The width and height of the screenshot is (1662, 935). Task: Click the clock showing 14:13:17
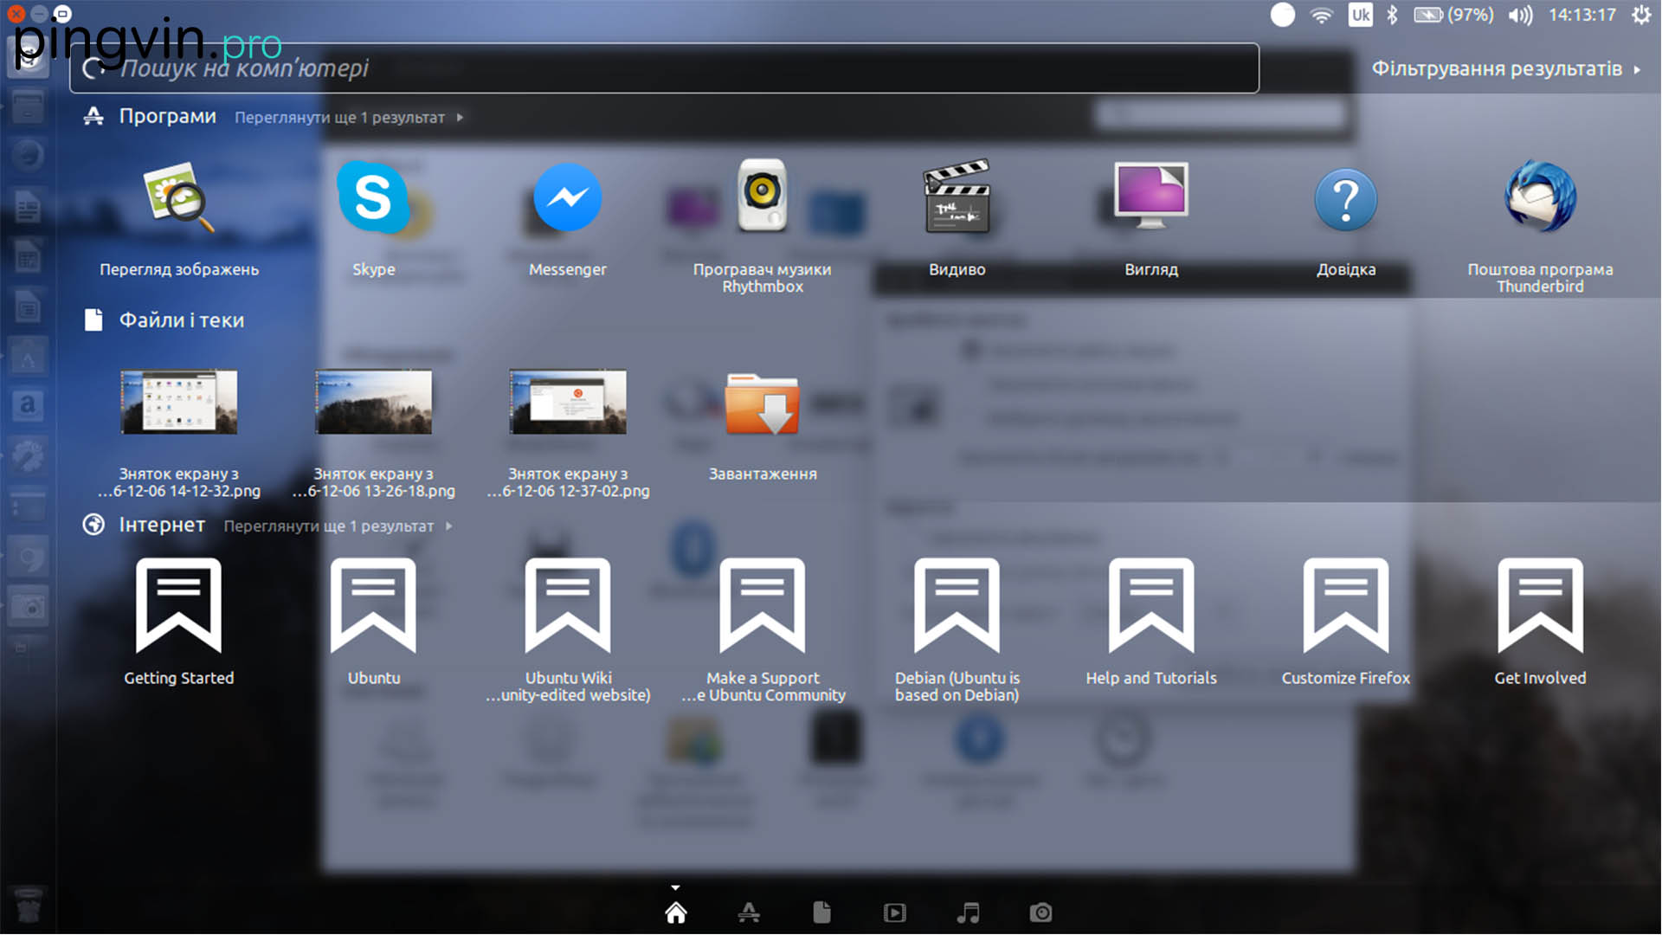pyautogui.click(x=1582, y=15)
